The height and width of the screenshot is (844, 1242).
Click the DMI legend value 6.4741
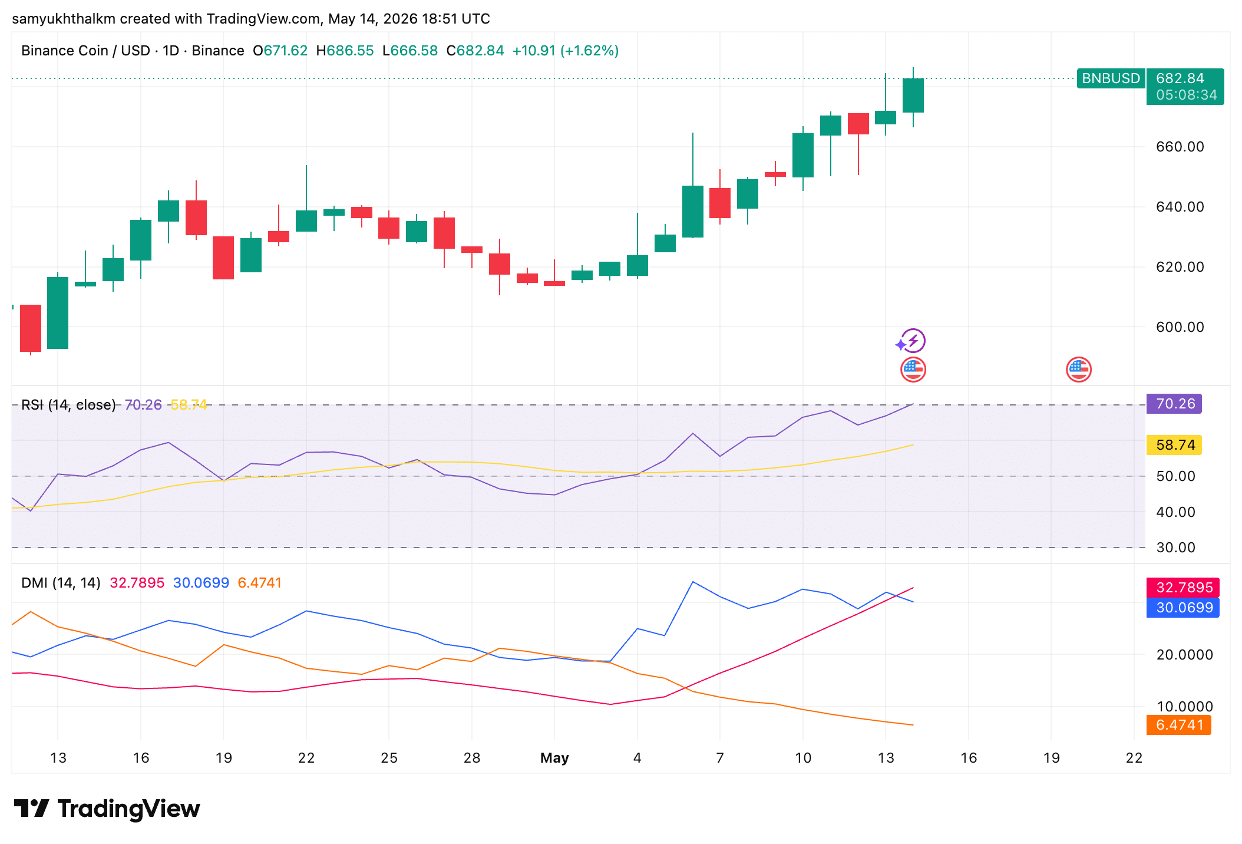(x=260, y=583)
